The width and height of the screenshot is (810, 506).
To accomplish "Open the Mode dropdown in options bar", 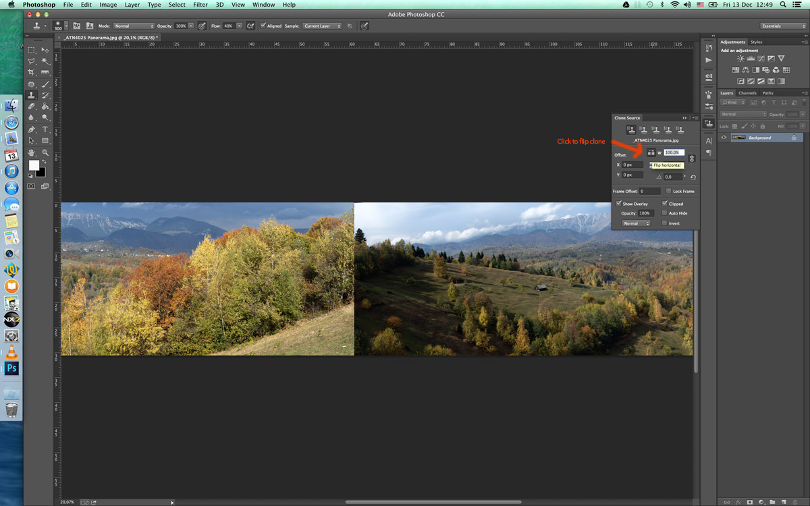I will tap(134, 26).
